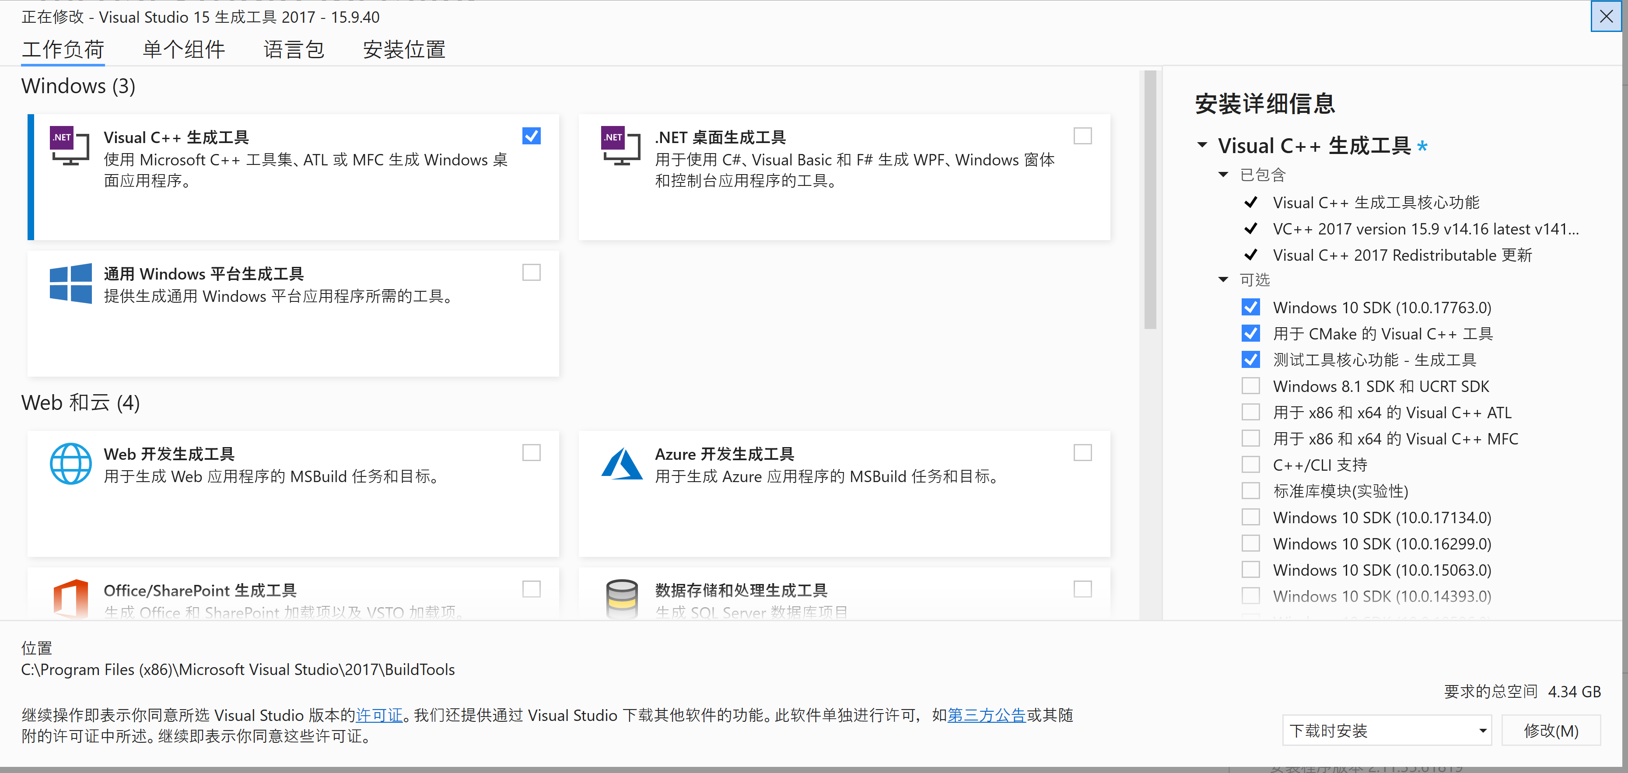The width and height of the screenshot is (1628, 773).
Task: Check the C++/CLI support option
Action: click(1250, 465)
